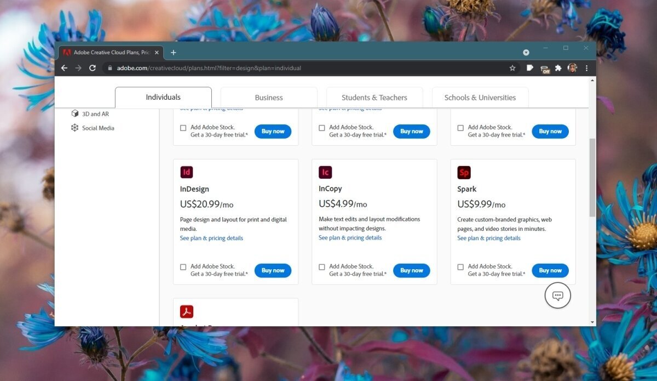Open the chat support bubble
Viewport: 657px width, 381px height.
coord(557,295)
